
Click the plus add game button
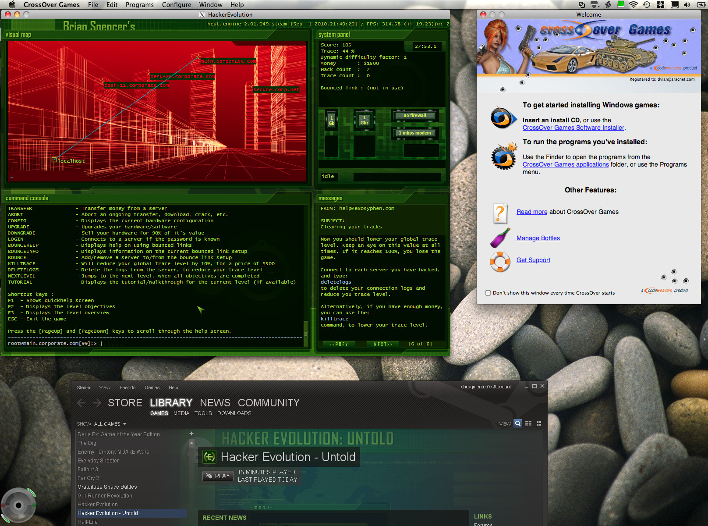point(191,434)
